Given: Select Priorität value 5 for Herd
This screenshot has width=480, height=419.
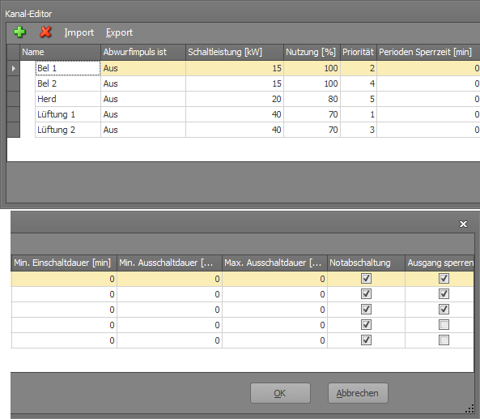Looking at the screenshot, I should pos(359,99).
